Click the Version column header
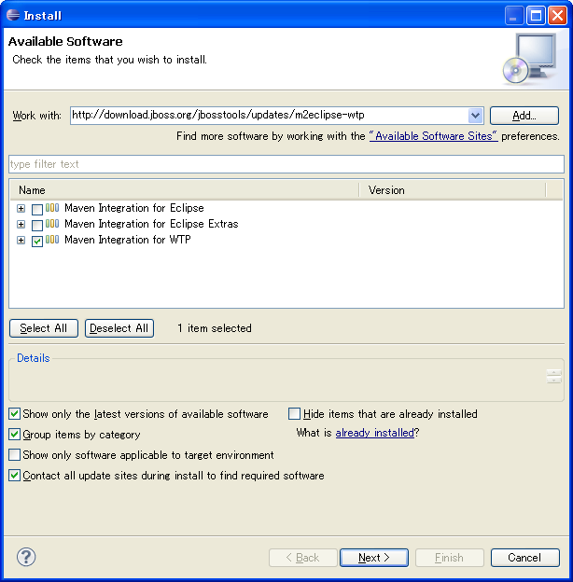 [x=453, y=190]
